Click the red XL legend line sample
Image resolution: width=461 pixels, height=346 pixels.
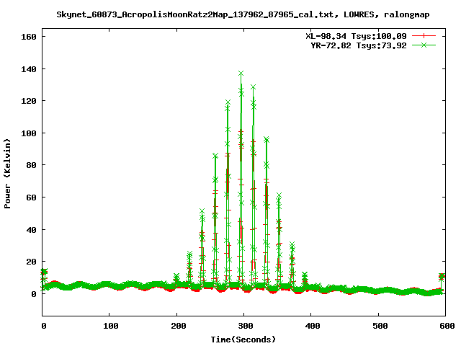click(x=424, y=36)
